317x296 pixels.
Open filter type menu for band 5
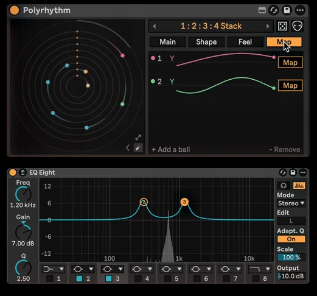(171, 269)
